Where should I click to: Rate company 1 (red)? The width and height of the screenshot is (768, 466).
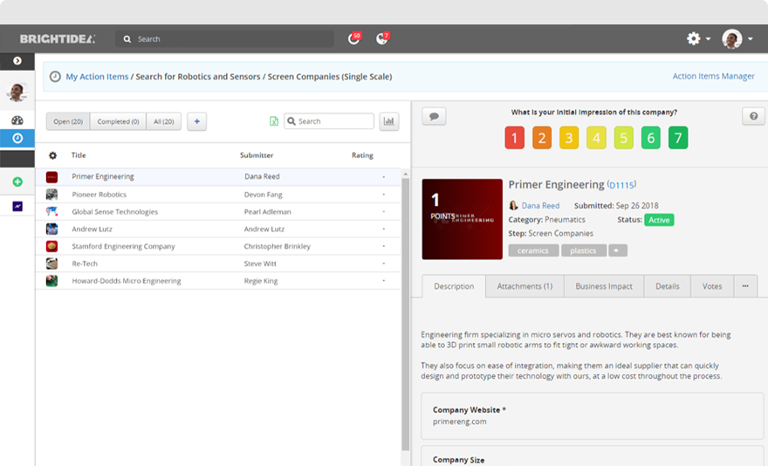pyautogui.click(x=515, y=138)
